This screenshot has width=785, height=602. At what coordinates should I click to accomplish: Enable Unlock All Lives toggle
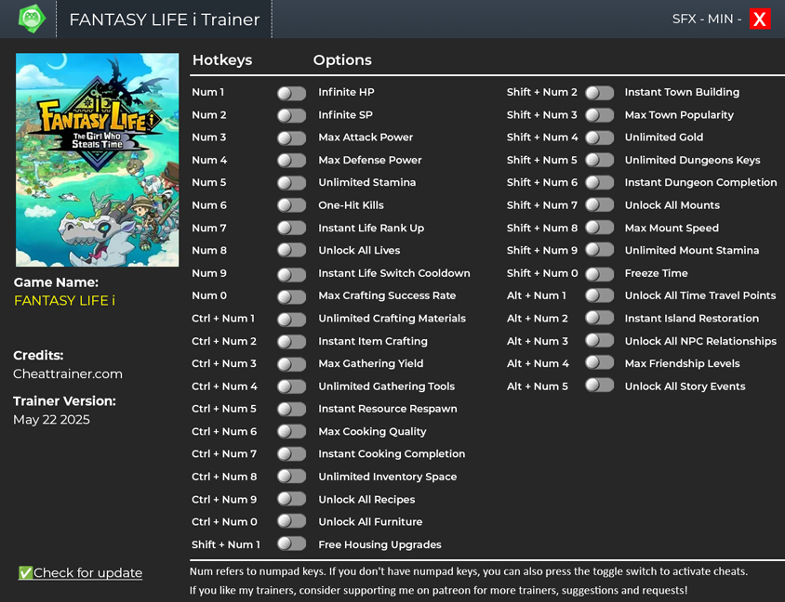[x=291, y=251]
